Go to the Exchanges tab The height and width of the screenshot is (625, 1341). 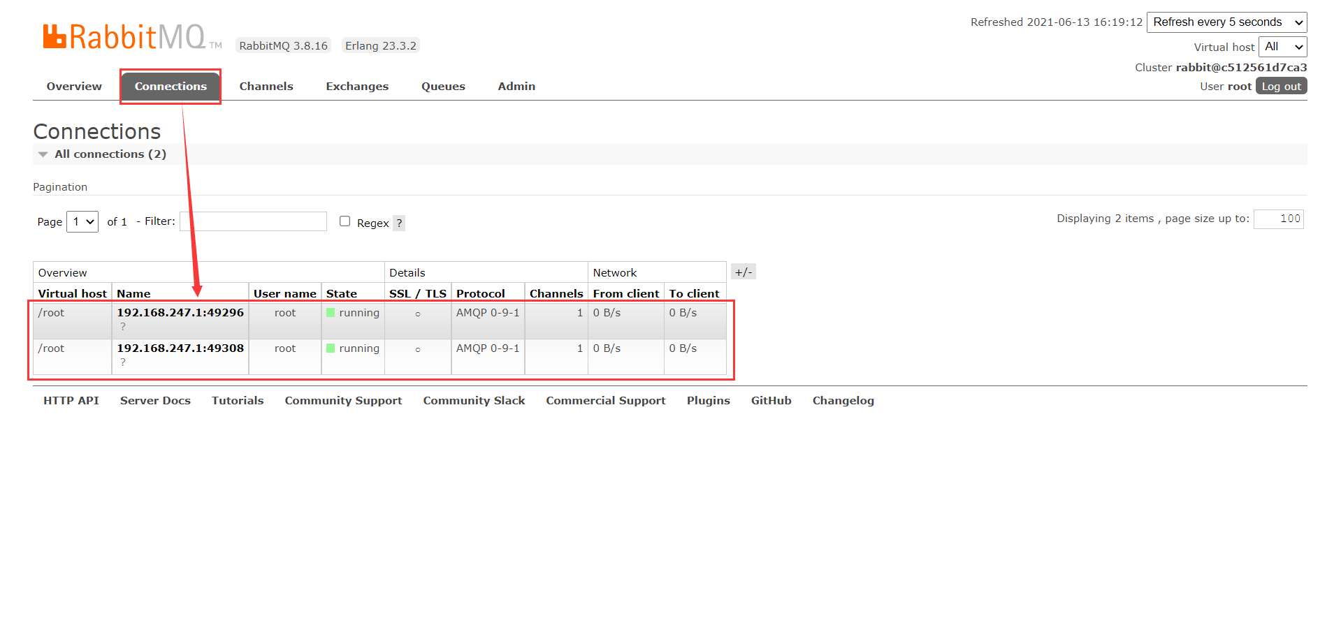(357, 87)
